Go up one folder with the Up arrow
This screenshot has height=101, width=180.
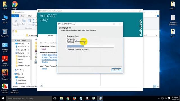pos(24,35)
